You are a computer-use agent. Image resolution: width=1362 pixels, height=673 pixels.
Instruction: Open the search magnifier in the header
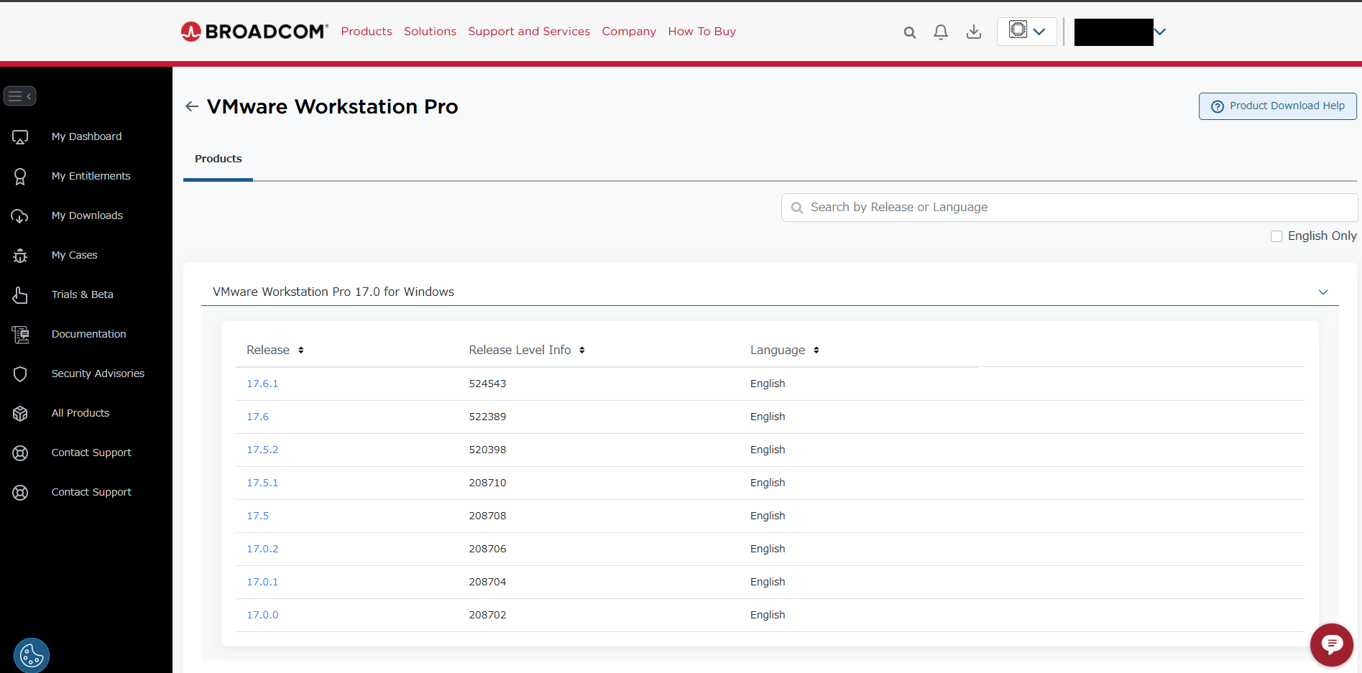[x=908, y=32]
